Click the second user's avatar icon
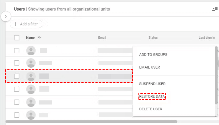Viewport: 219px width, 125px height. tap(31, 63)
